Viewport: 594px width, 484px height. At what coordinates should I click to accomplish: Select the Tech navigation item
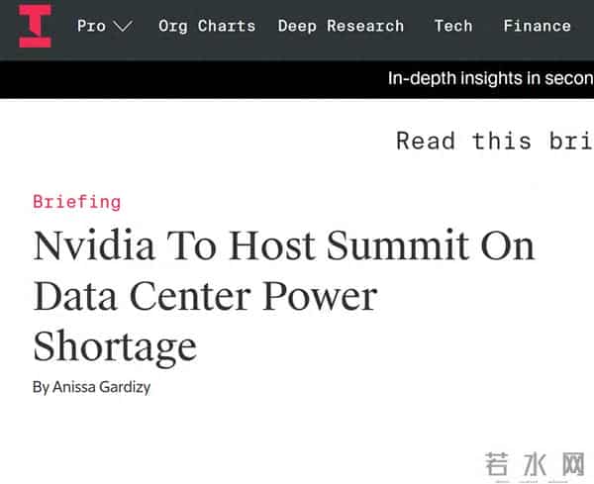(453, 26)
